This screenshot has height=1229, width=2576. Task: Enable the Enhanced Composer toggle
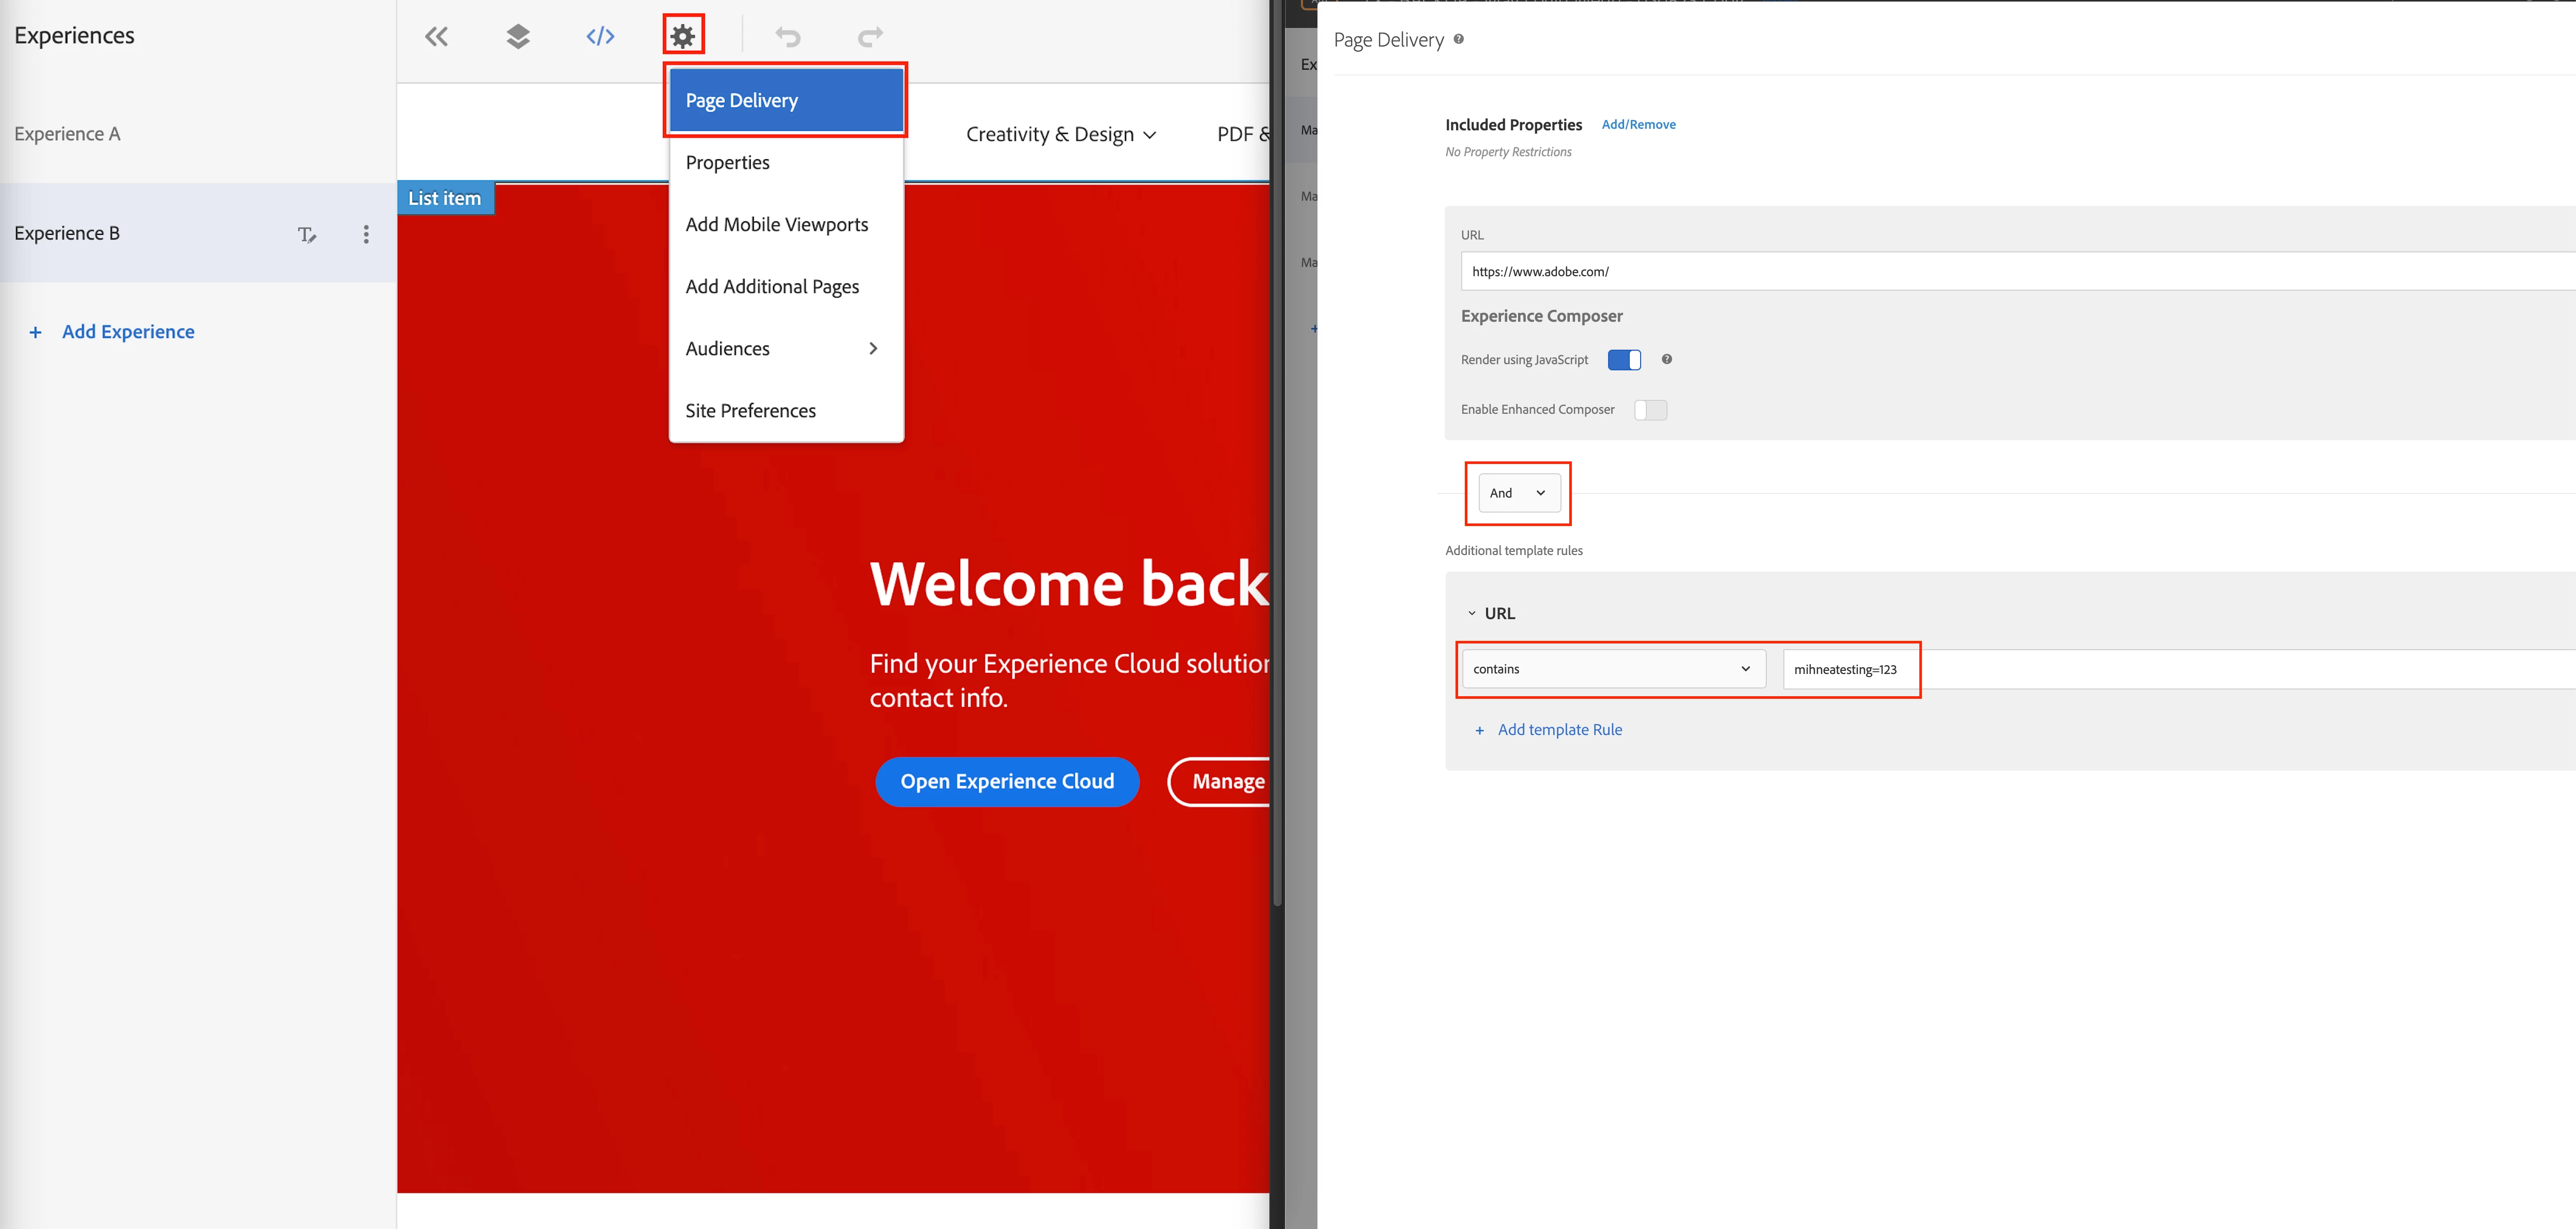pos(1650,410)
